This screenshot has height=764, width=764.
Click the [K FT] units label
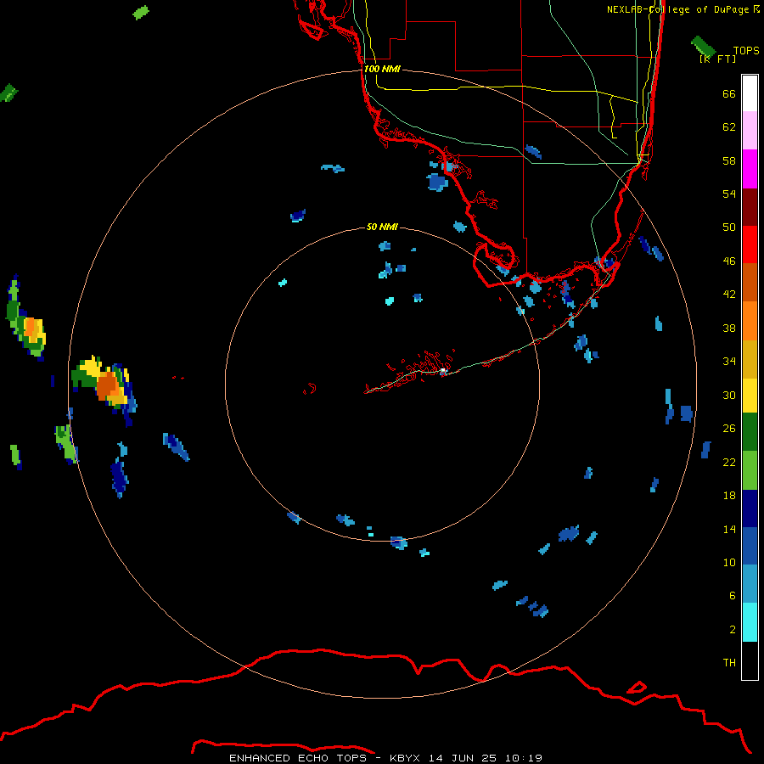click(x=717, y=59)
